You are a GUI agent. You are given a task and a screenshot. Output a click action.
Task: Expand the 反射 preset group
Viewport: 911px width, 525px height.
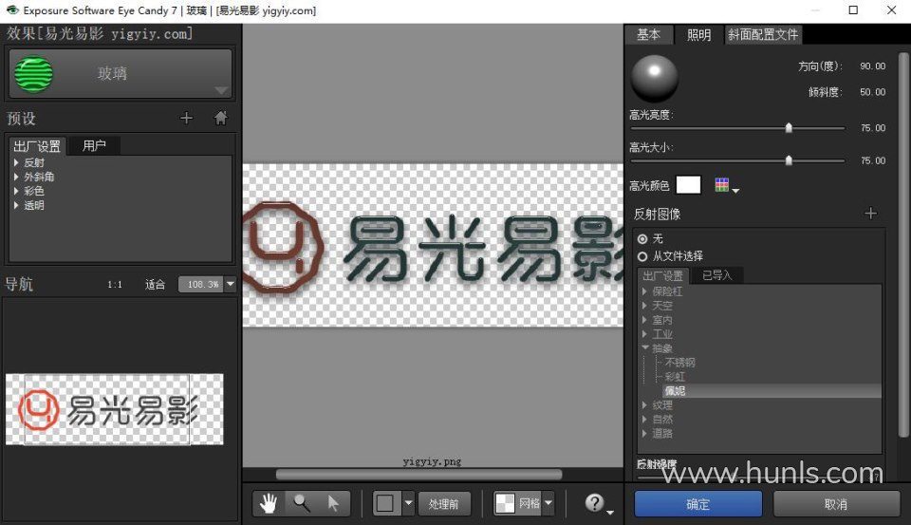tap(16, 162)
